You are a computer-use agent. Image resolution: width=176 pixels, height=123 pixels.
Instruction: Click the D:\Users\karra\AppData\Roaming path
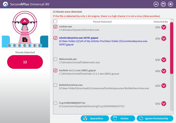click(92, 106)
